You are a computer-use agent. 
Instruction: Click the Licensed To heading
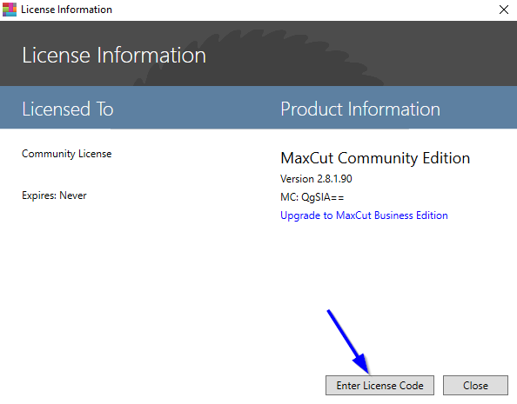point(68,109)
